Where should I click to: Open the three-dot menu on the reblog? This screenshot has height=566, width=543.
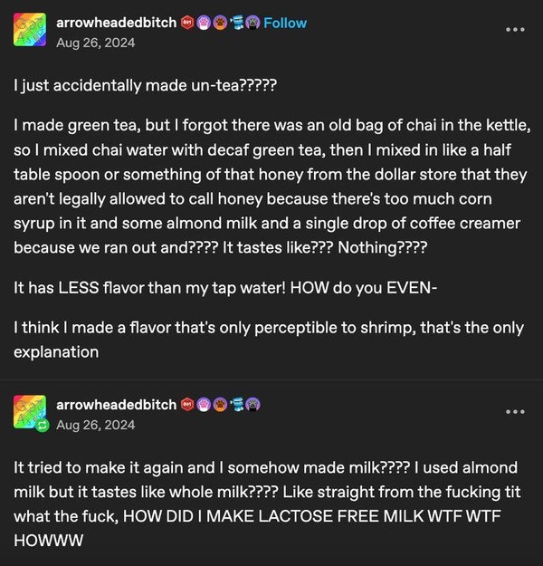tap(515, 411)
